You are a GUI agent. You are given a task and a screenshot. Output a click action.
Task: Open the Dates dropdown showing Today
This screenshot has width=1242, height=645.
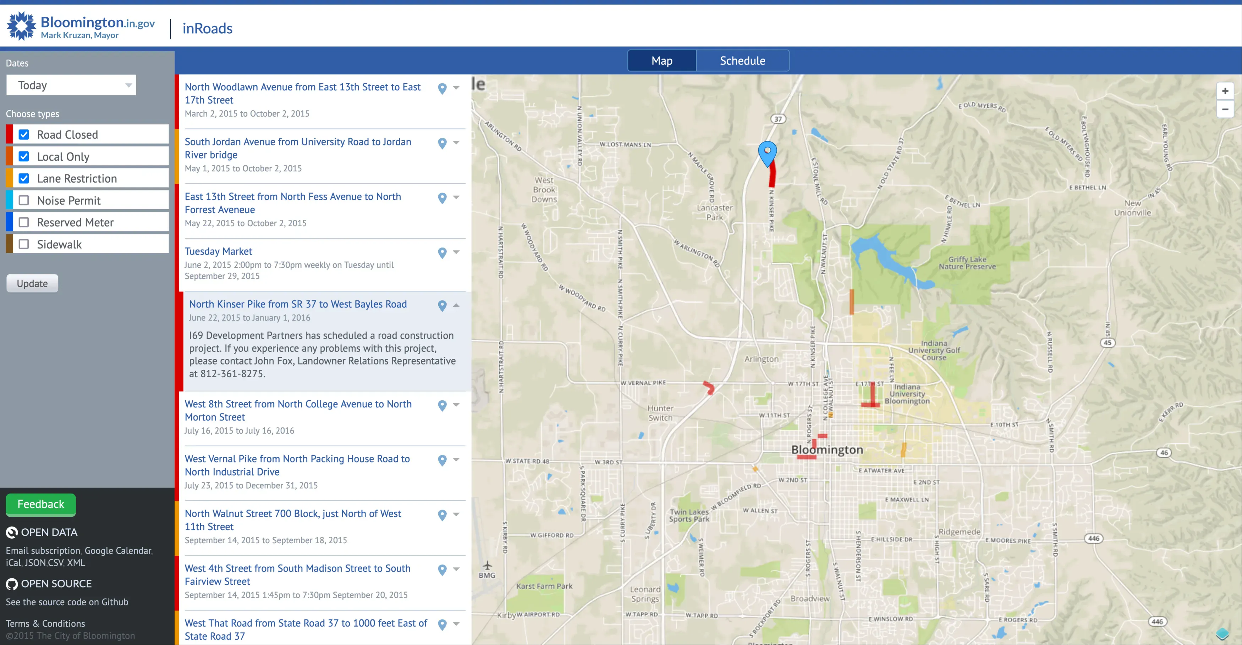pos(71,85)
